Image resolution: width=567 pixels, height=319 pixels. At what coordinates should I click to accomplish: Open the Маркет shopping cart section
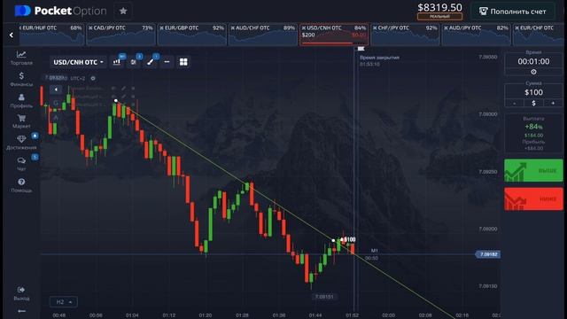click(x=21, y=121)
